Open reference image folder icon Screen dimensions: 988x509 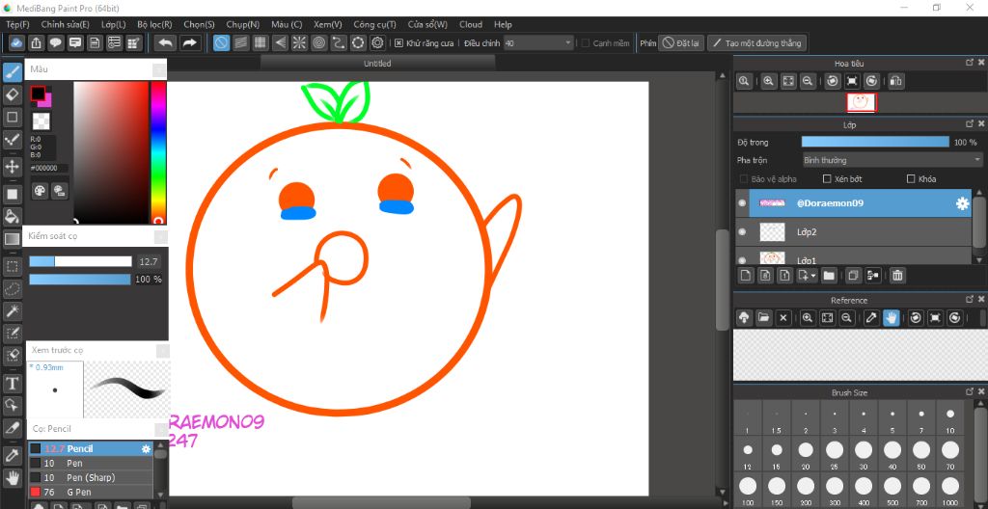click(x=764, y=317)
